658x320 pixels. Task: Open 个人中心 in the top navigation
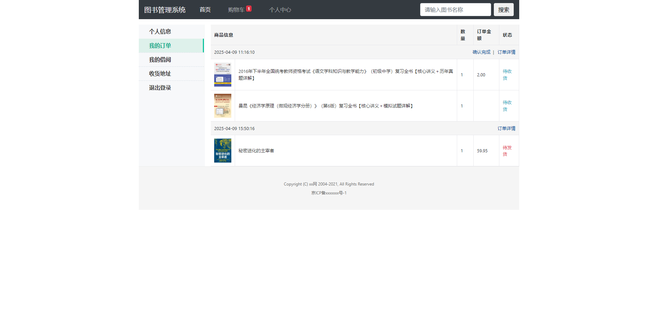280,10
